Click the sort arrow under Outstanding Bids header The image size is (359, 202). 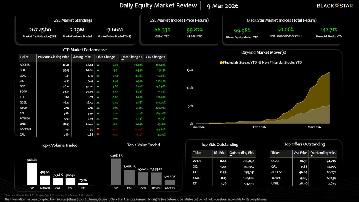[231, 156]
